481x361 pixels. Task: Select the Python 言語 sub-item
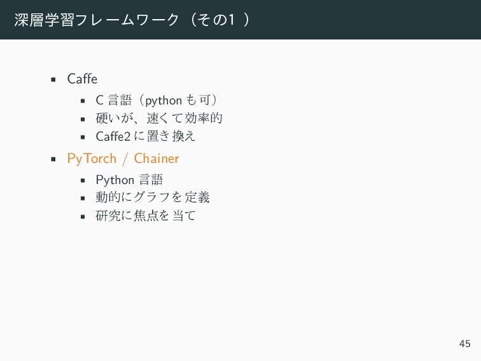click(129, 180)
